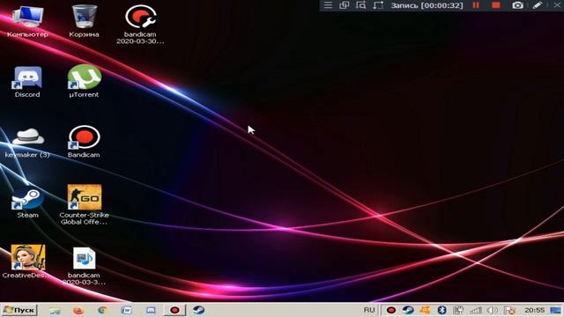The width and height of the screenshot is (564, 317).
Task: Click the 20:55 system clock
Action: [x=534, y=310]
